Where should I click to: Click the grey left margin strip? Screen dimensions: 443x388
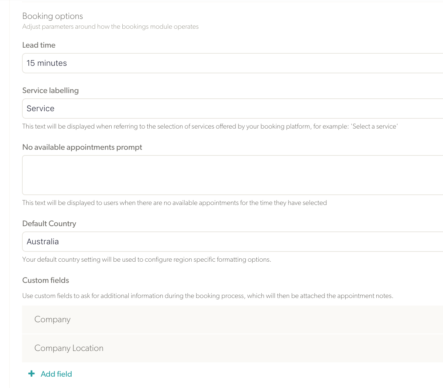click(5, 194)
